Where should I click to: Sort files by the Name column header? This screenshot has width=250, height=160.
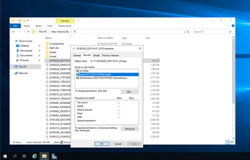point(49,38)
